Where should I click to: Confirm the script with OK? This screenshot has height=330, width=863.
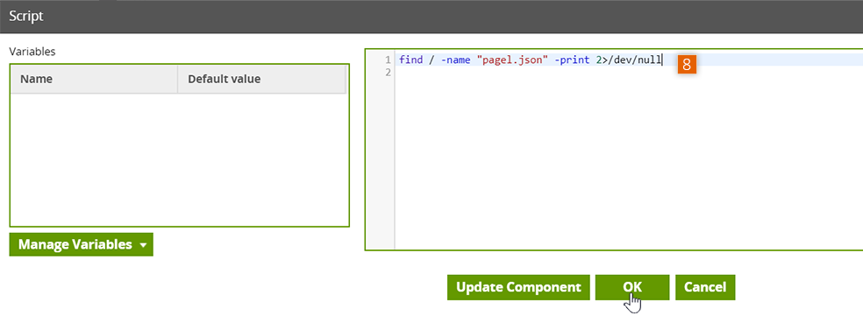tap(631, 287)
